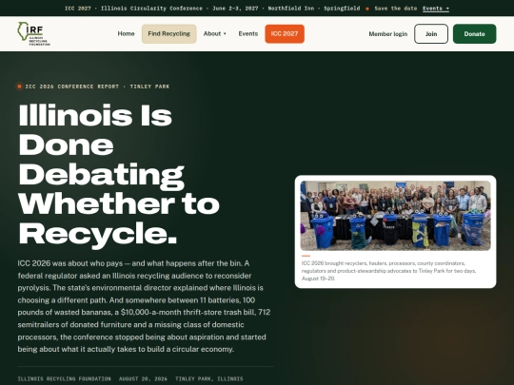Image resolution: width=514 pixels, height=385 pixels.
Task: Click the orange dot beside the conference report label
Action: 19,87
